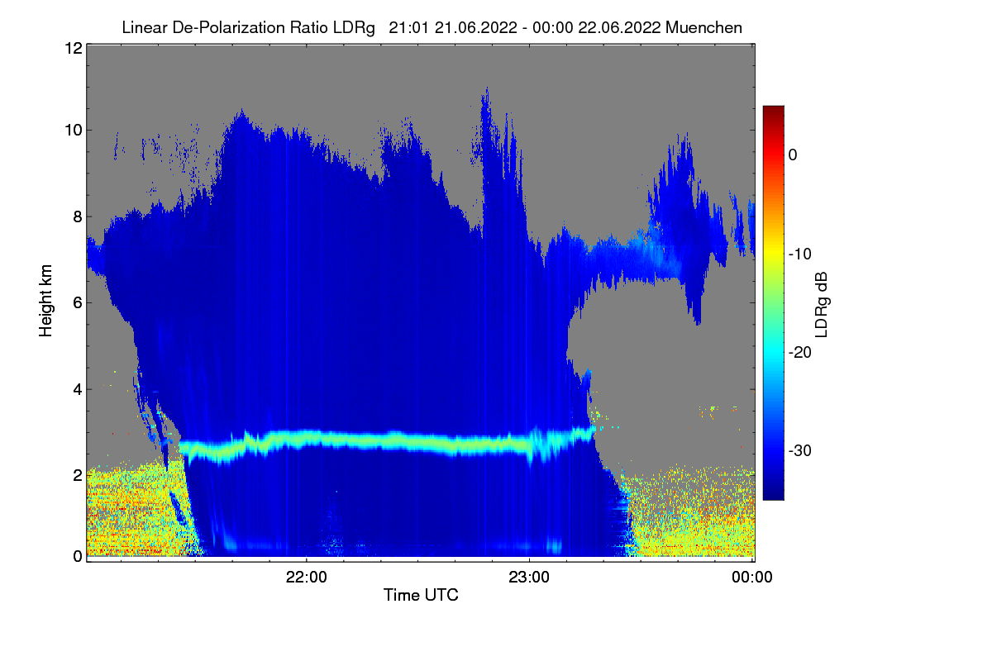
Task: Click the 'Time UTC' axis label
Action: pos(421,595)
